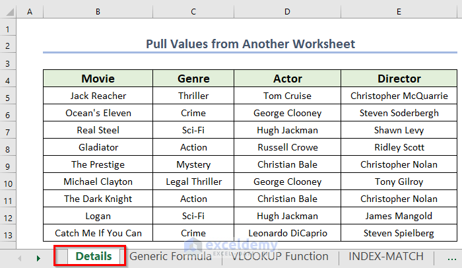462x268 pixels.
Task: Click the Movie header cell
Action: tap(98, 79)
